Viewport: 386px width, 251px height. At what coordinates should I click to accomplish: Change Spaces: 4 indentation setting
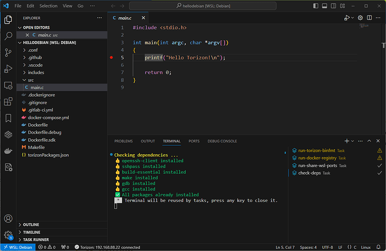point(308,247)
